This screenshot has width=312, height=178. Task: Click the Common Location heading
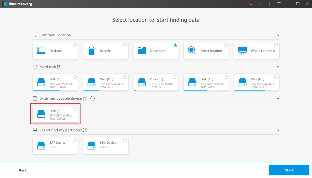[x=55, y=35]
